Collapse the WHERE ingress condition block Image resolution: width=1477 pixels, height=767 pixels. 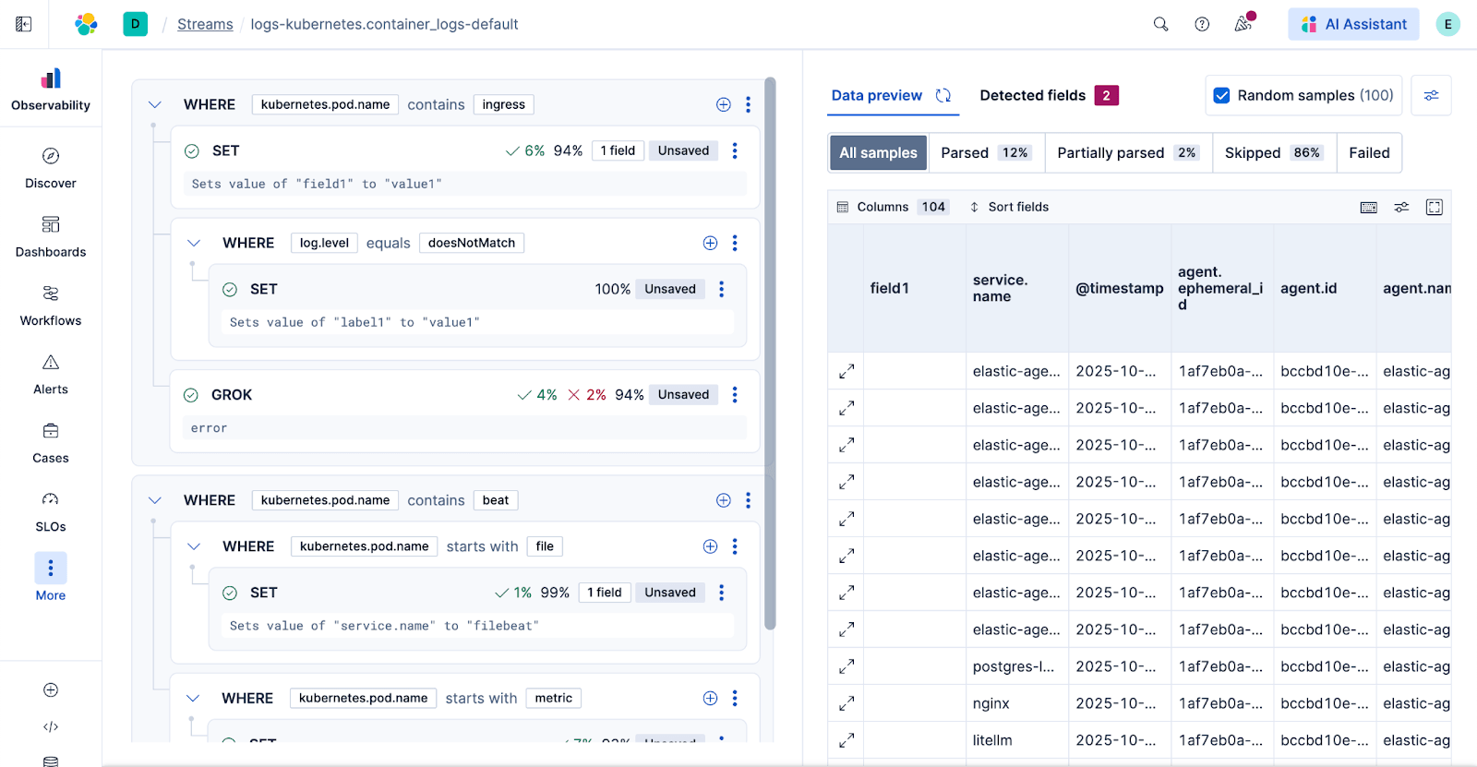tap(155, 104)
